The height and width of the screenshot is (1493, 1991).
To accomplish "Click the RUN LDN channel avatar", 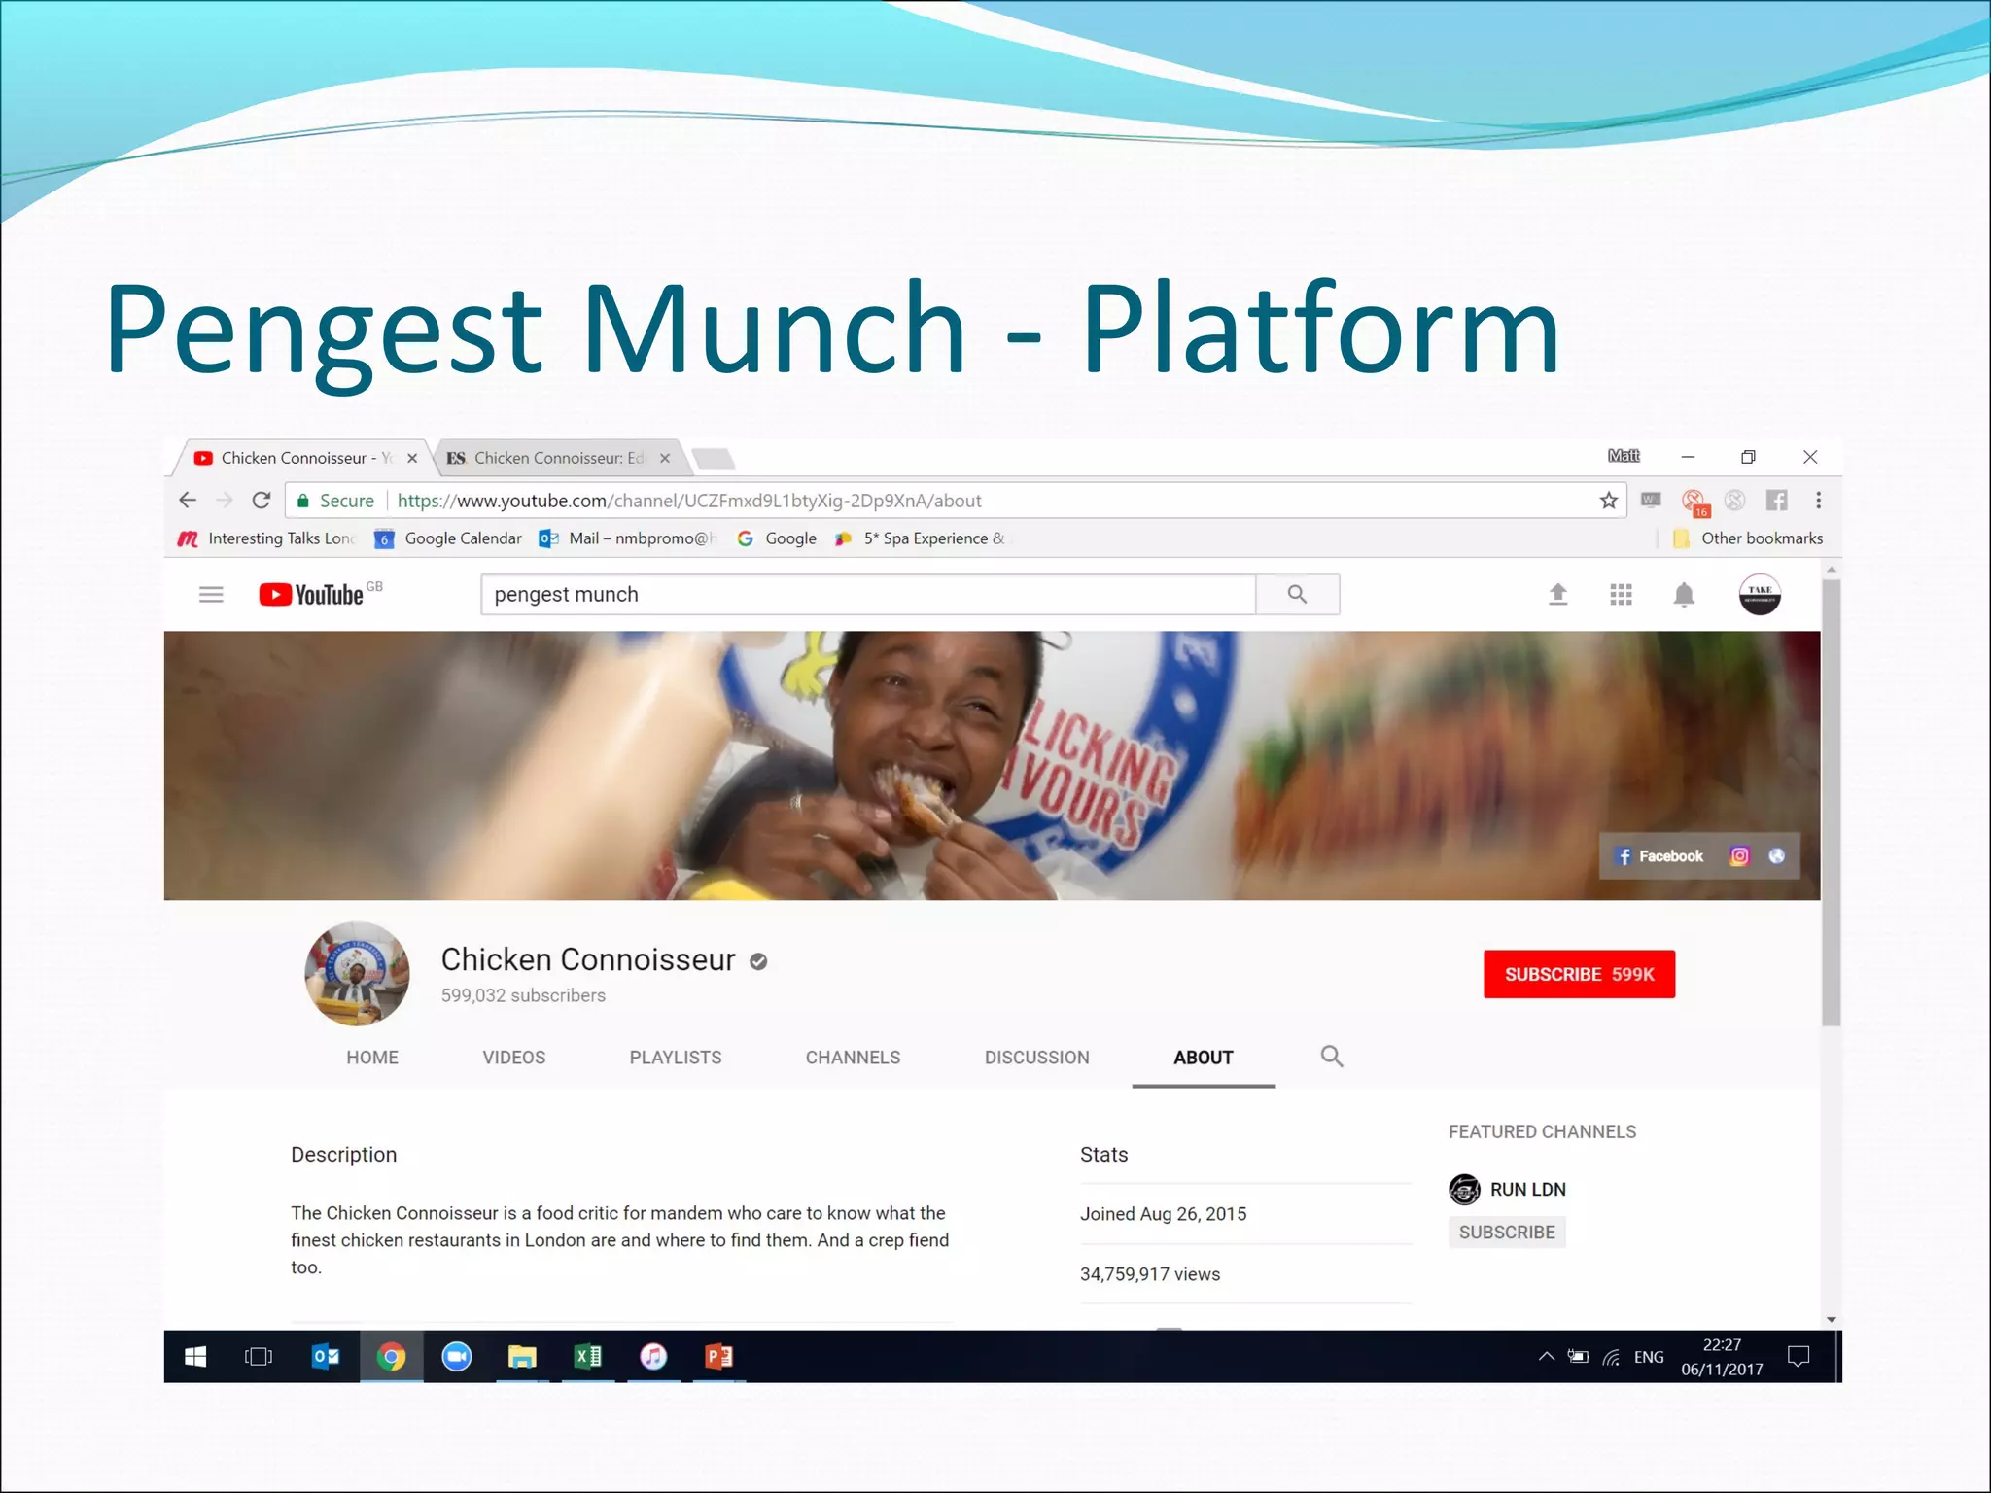I will pyautogui.click(x=1464, y=1189).
